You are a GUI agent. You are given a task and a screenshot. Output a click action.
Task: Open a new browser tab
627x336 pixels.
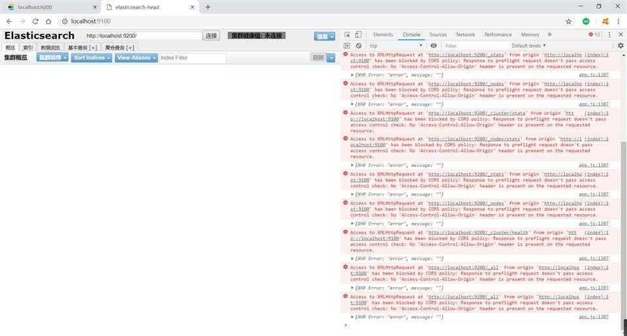(x=208, y=7)
